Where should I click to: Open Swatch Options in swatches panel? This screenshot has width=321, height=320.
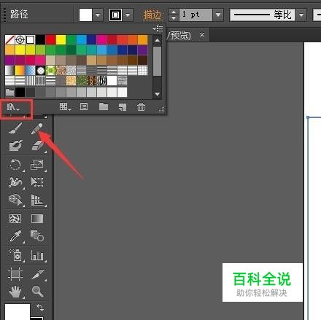[84, 106]
